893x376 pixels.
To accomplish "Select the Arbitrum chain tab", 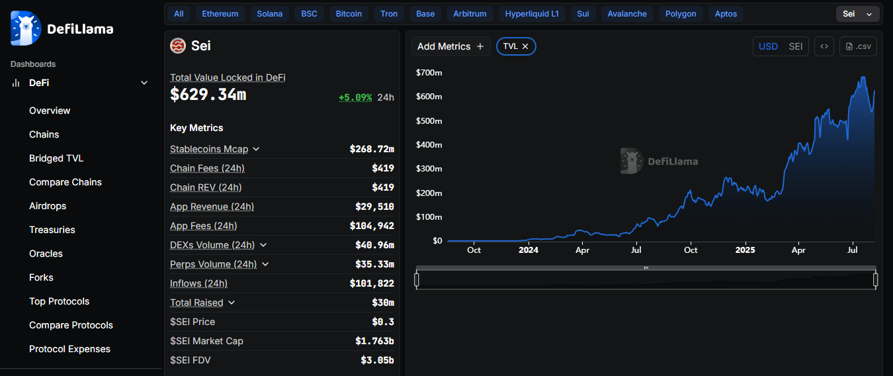I will click(x=470, y=14).
